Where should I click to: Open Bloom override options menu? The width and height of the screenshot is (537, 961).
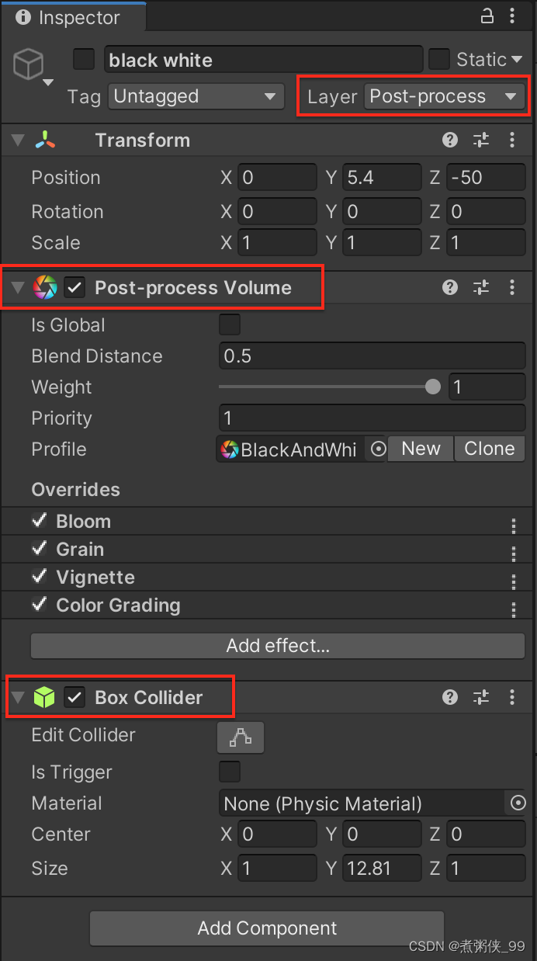513,526
